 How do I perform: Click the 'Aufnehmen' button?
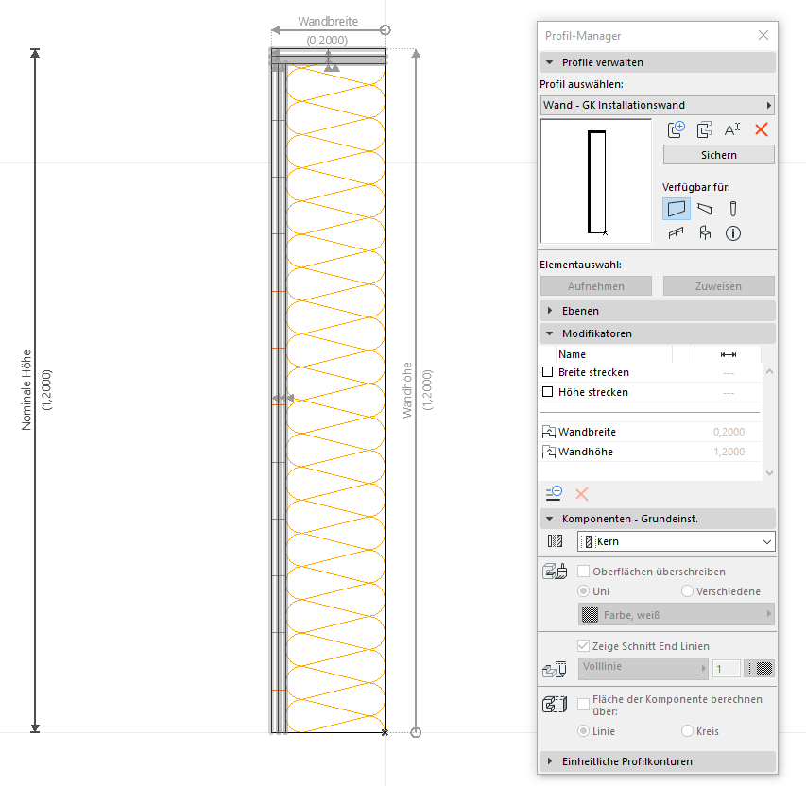(595, 286)
